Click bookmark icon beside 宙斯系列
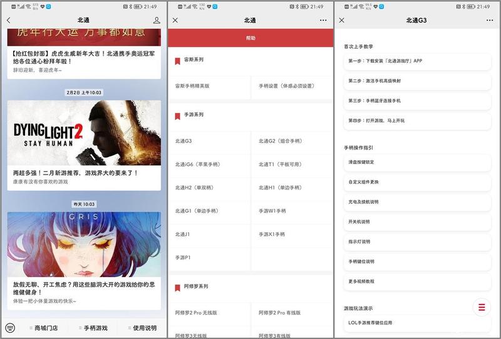Viewport: 501px width, 339px height. point(177,61)
